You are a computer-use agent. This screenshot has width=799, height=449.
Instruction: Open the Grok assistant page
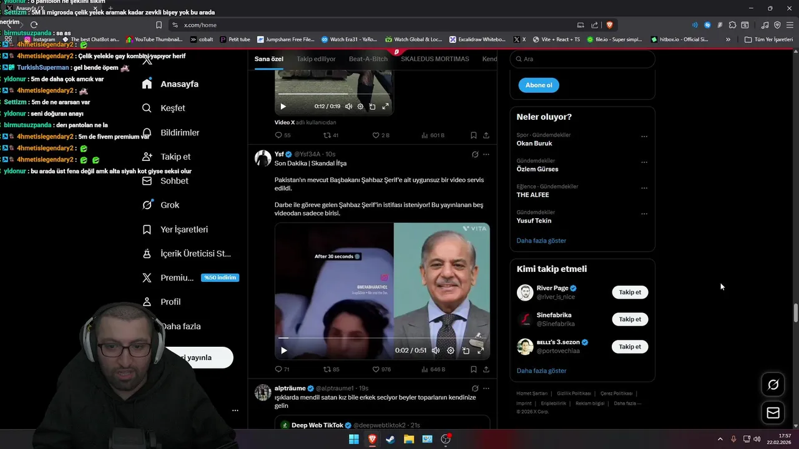tap(160, 205)
